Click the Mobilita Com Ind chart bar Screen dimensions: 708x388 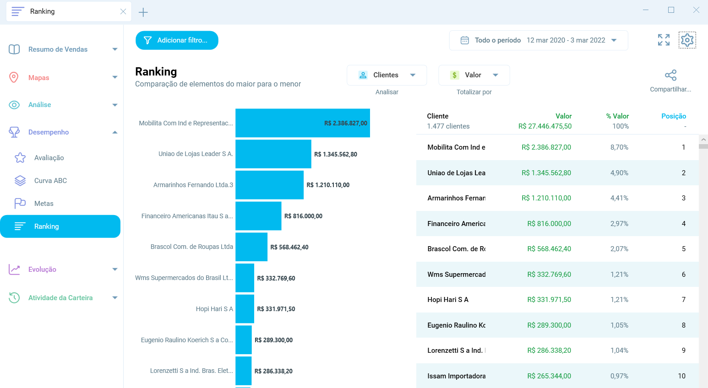click(303, 123)
